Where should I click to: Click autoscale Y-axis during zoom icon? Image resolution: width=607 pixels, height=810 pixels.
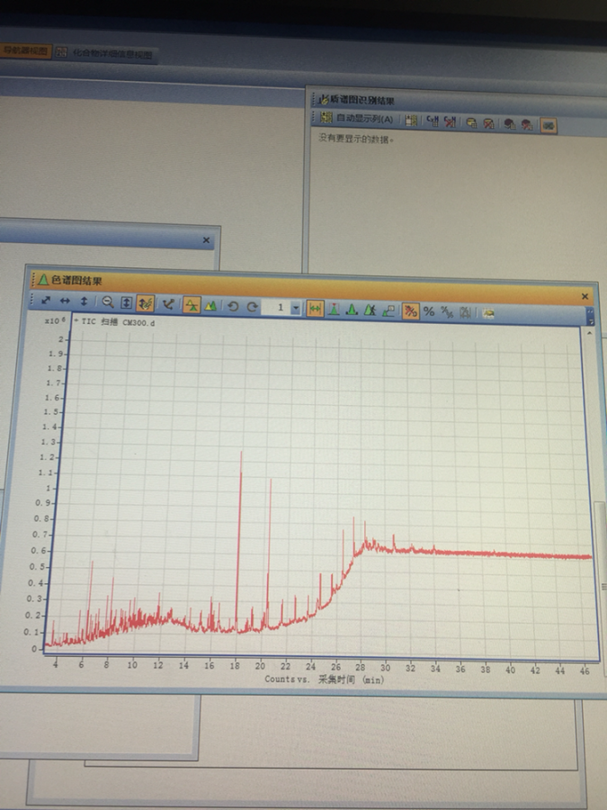click(126, 302)
